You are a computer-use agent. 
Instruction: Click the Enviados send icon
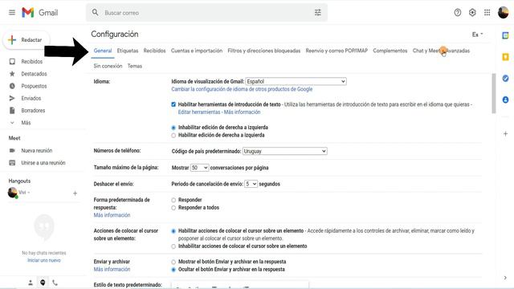click(12, 98)
